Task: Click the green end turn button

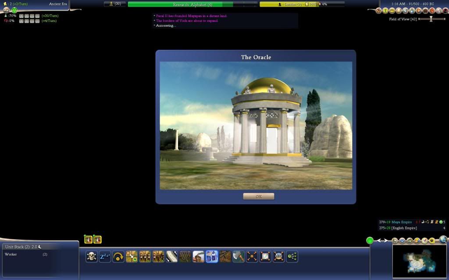Action: [x=370, y=241]
